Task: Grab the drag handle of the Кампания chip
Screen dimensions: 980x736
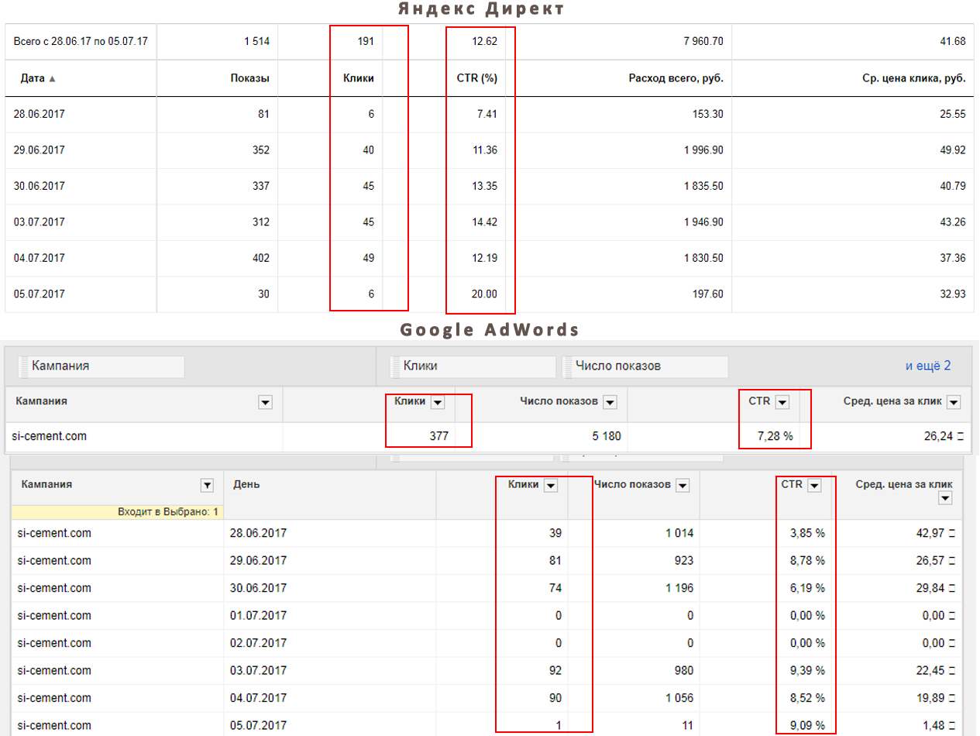Action: coord(24,366)
